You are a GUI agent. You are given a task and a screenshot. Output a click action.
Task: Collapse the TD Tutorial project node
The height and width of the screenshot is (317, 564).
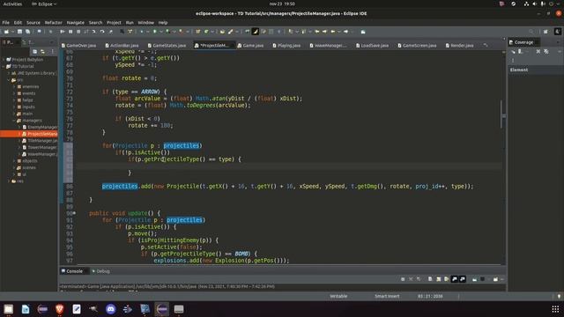coord(4,67)
